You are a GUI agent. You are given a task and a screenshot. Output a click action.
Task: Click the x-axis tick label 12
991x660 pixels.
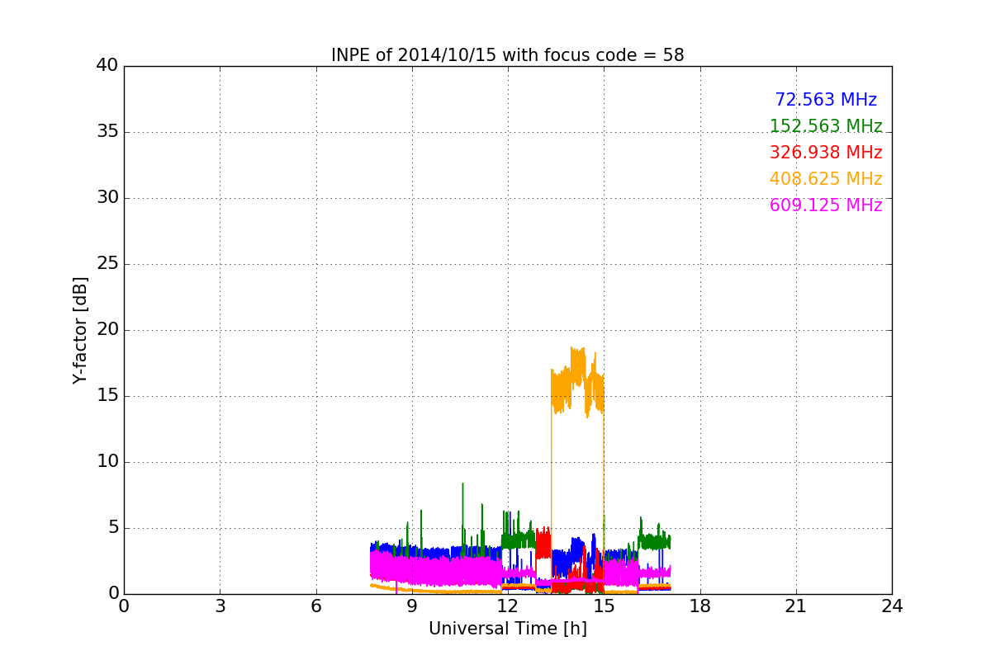pyautogui.click(x=508, y=606)
